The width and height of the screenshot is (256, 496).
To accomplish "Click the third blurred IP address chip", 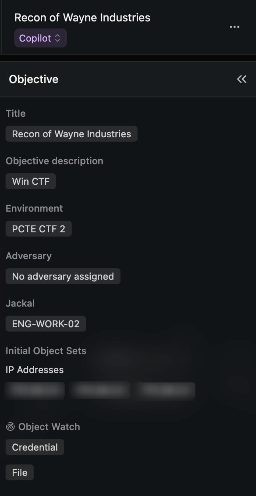I will pyautogui.click(x=164, y=390).
